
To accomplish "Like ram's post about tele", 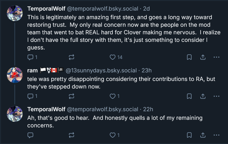I will pos(113,96).
